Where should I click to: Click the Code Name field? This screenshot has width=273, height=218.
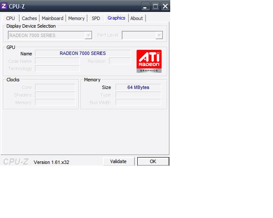pyautogui.click(x=57, y=61)
